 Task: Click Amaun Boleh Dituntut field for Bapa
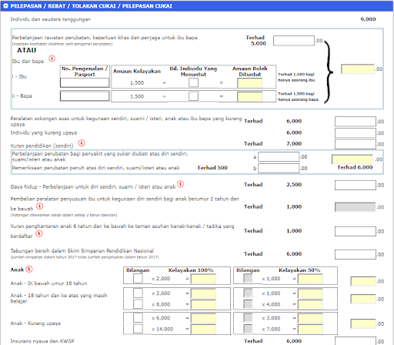[x=250, y=96]
